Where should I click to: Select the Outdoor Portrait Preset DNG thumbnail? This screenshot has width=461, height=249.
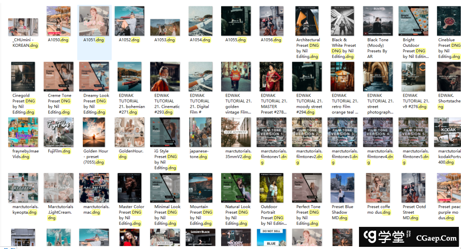(x=271, y=188)
